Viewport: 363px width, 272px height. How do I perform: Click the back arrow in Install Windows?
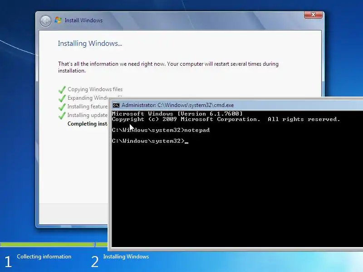45,21
